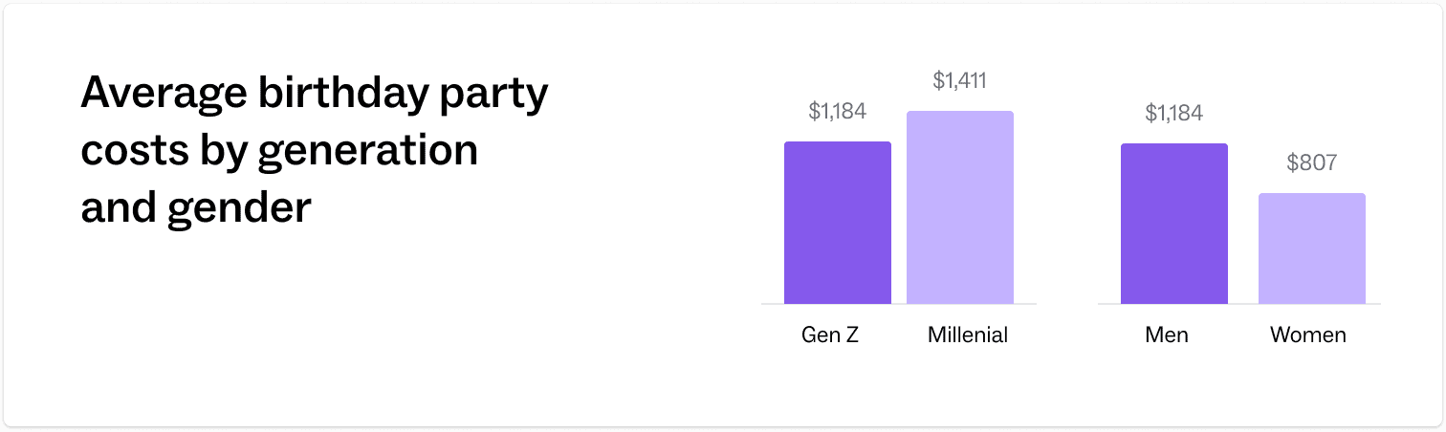Click the baseline under the gender chart

[x=1238, y=304]
